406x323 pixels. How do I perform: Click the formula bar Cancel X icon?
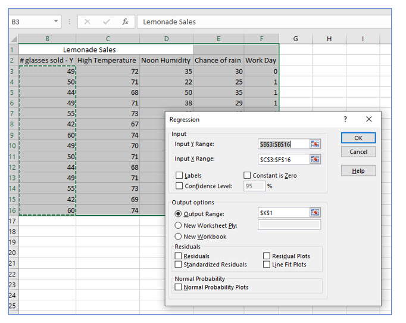(x=88, y=22)
